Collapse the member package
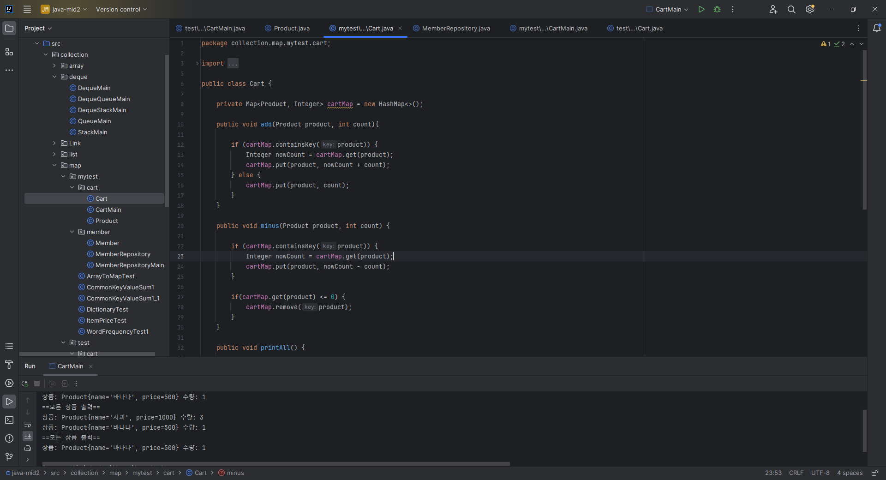 coord(72,232)
